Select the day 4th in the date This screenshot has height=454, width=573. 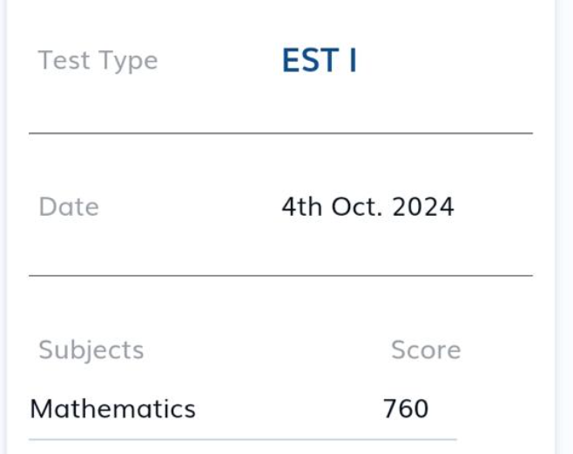tap(302, 207)
